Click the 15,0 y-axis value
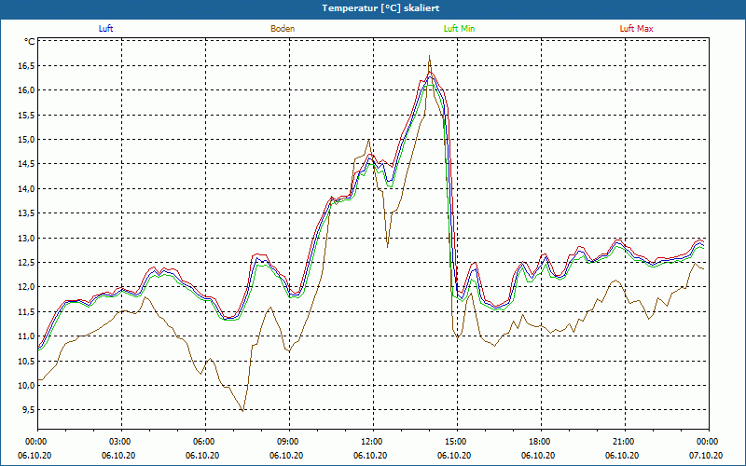This screenshot has width=746, height=466. (26, 139)
